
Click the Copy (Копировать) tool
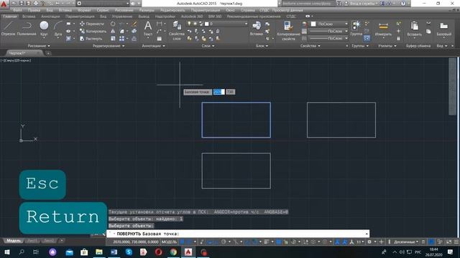point(93,31)
